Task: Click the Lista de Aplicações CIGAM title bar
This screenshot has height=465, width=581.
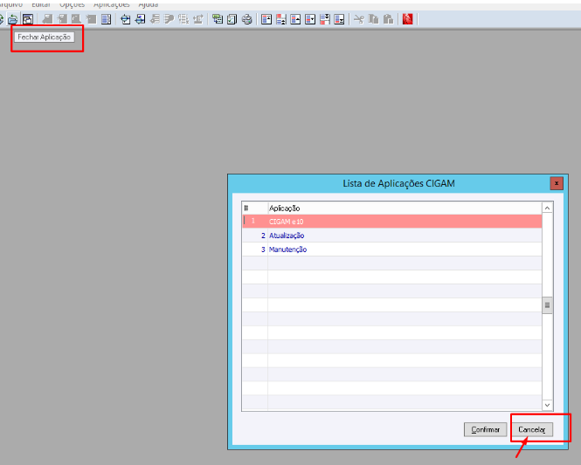Action: tap(398, 183)
